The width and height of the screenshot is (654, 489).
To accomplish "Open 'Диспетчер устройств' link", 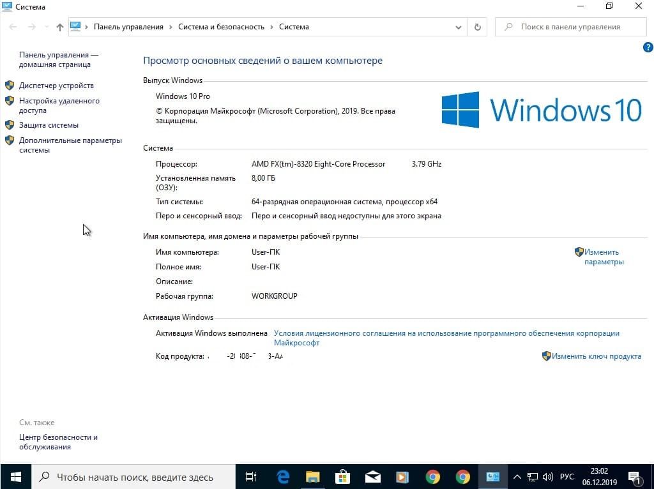I will point(56,86).
